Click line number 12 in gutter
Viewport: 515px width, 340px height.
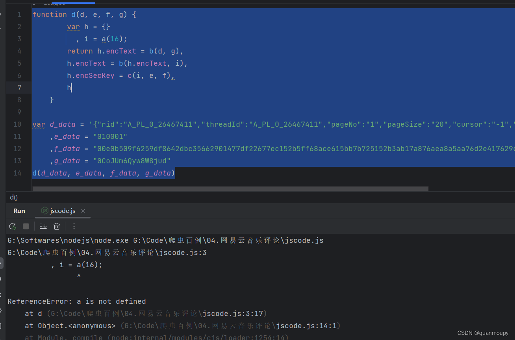tap(17, 149)
